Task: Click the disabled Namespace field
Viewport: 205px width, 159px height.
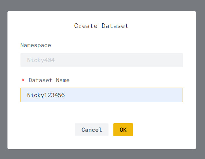Action: [x=102, y=60]
